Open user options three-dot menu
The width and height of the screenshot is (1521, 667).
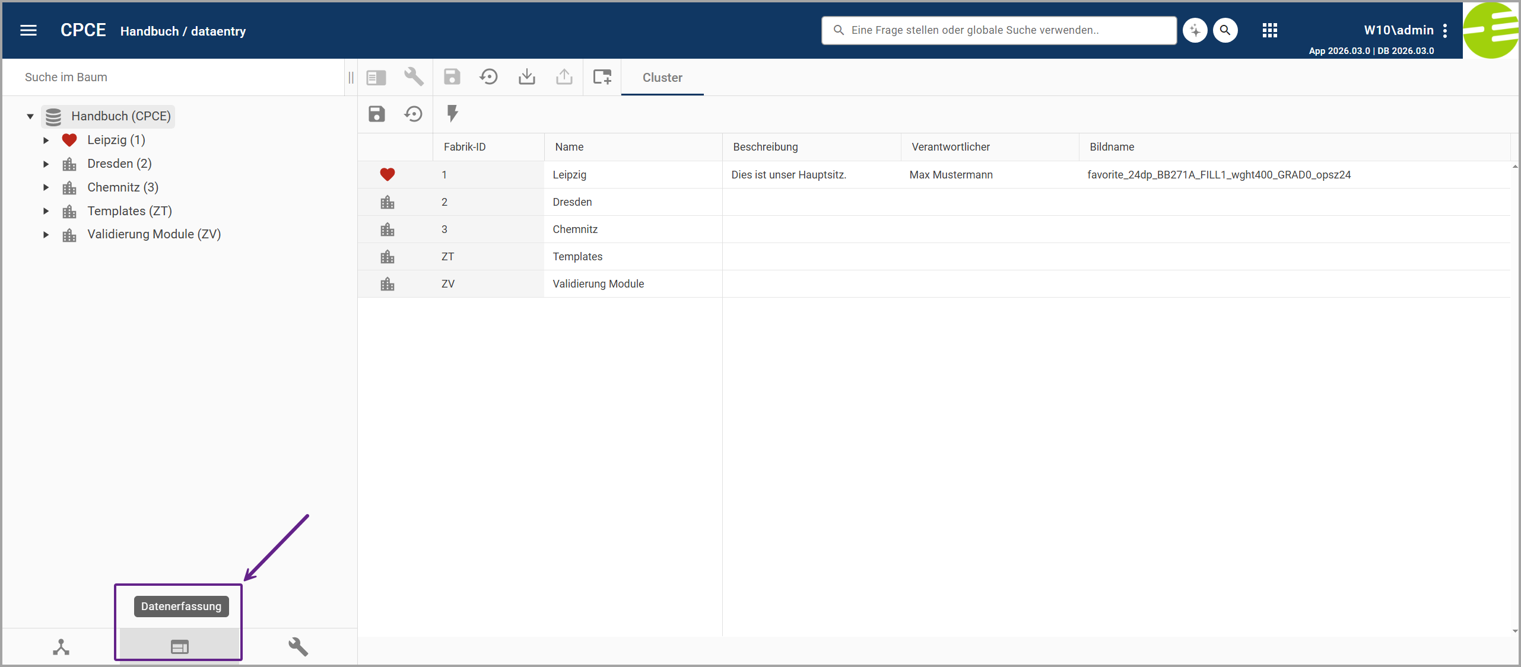click(x=1445, y=30)
